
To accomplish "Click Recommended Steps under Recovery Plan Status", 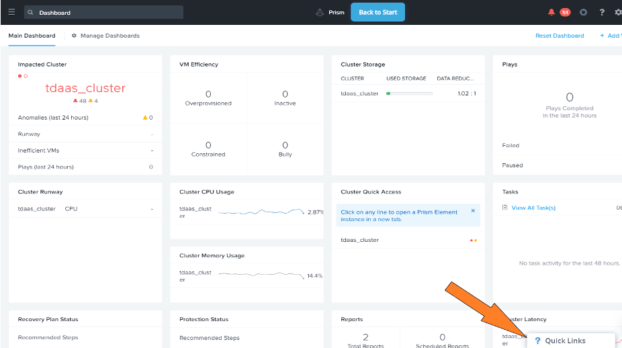I will click(48, 338).
